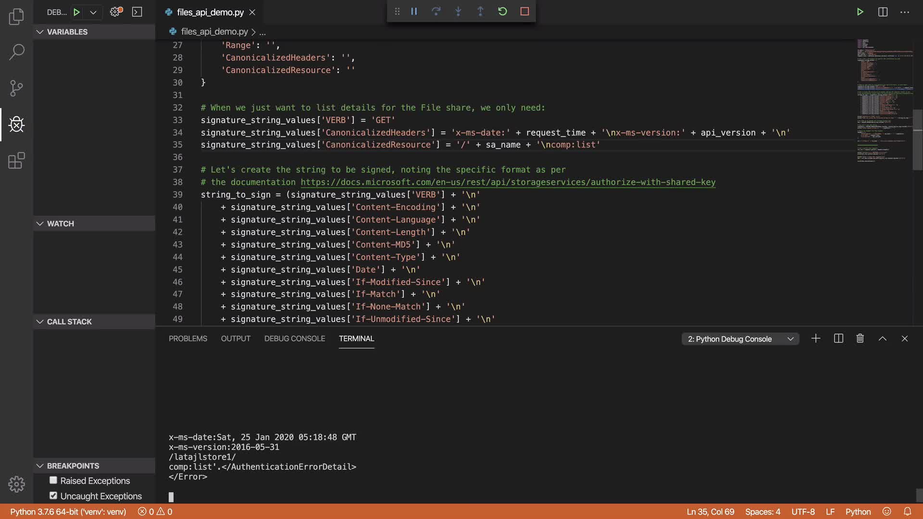Pause the debug session
This screenshot has height=519, width=923.
pyautogui.click(x=414, y=11)
